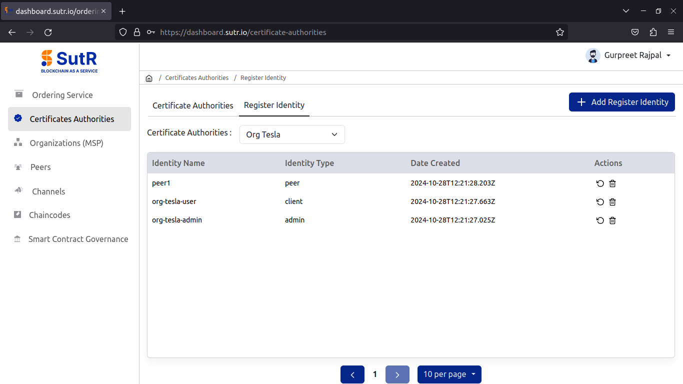Go to the previous page of results
This screenshot has width=683, height=384.
click(x=352, y=374)
